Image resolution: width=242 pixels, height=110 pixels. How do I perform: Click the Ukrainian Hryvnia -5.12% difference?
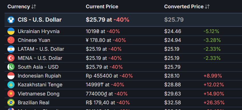[x=211, y=31]
